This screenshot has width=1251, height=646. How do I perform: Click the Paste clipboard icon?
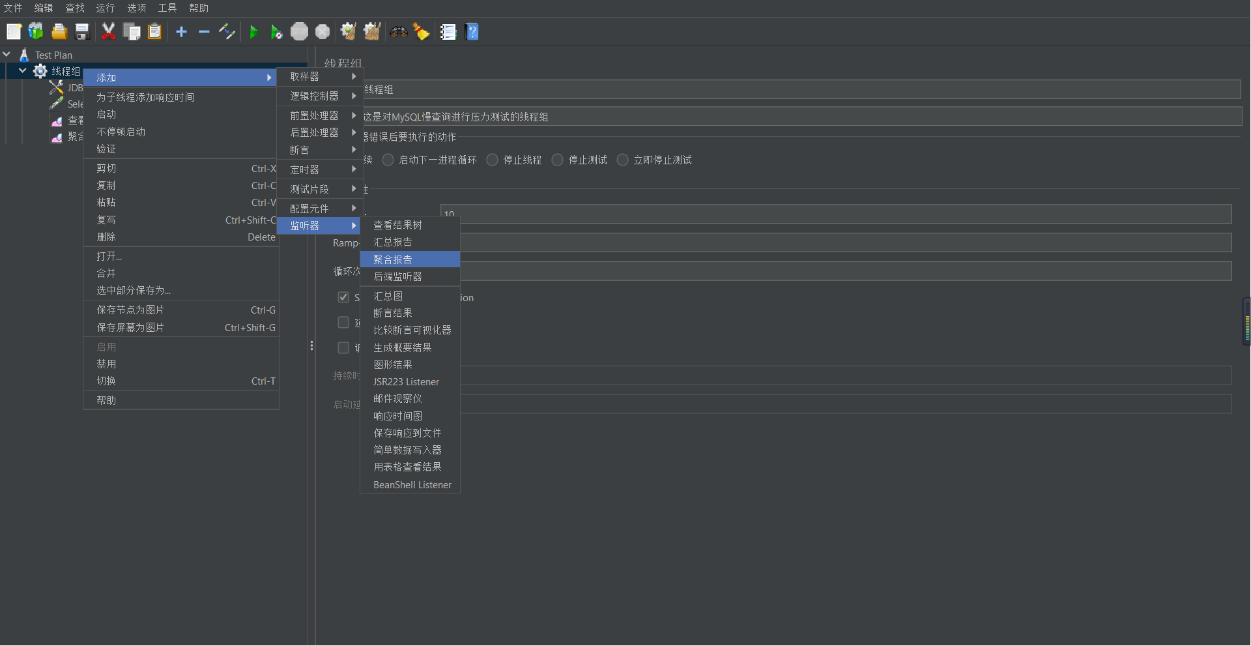pyautogui.click(x=154, y=31)
